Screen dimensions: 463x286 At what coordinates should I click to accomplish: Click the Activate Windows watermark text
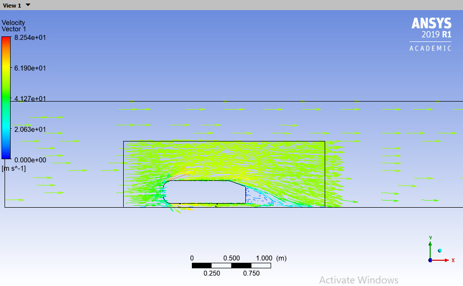click(358, 280)
